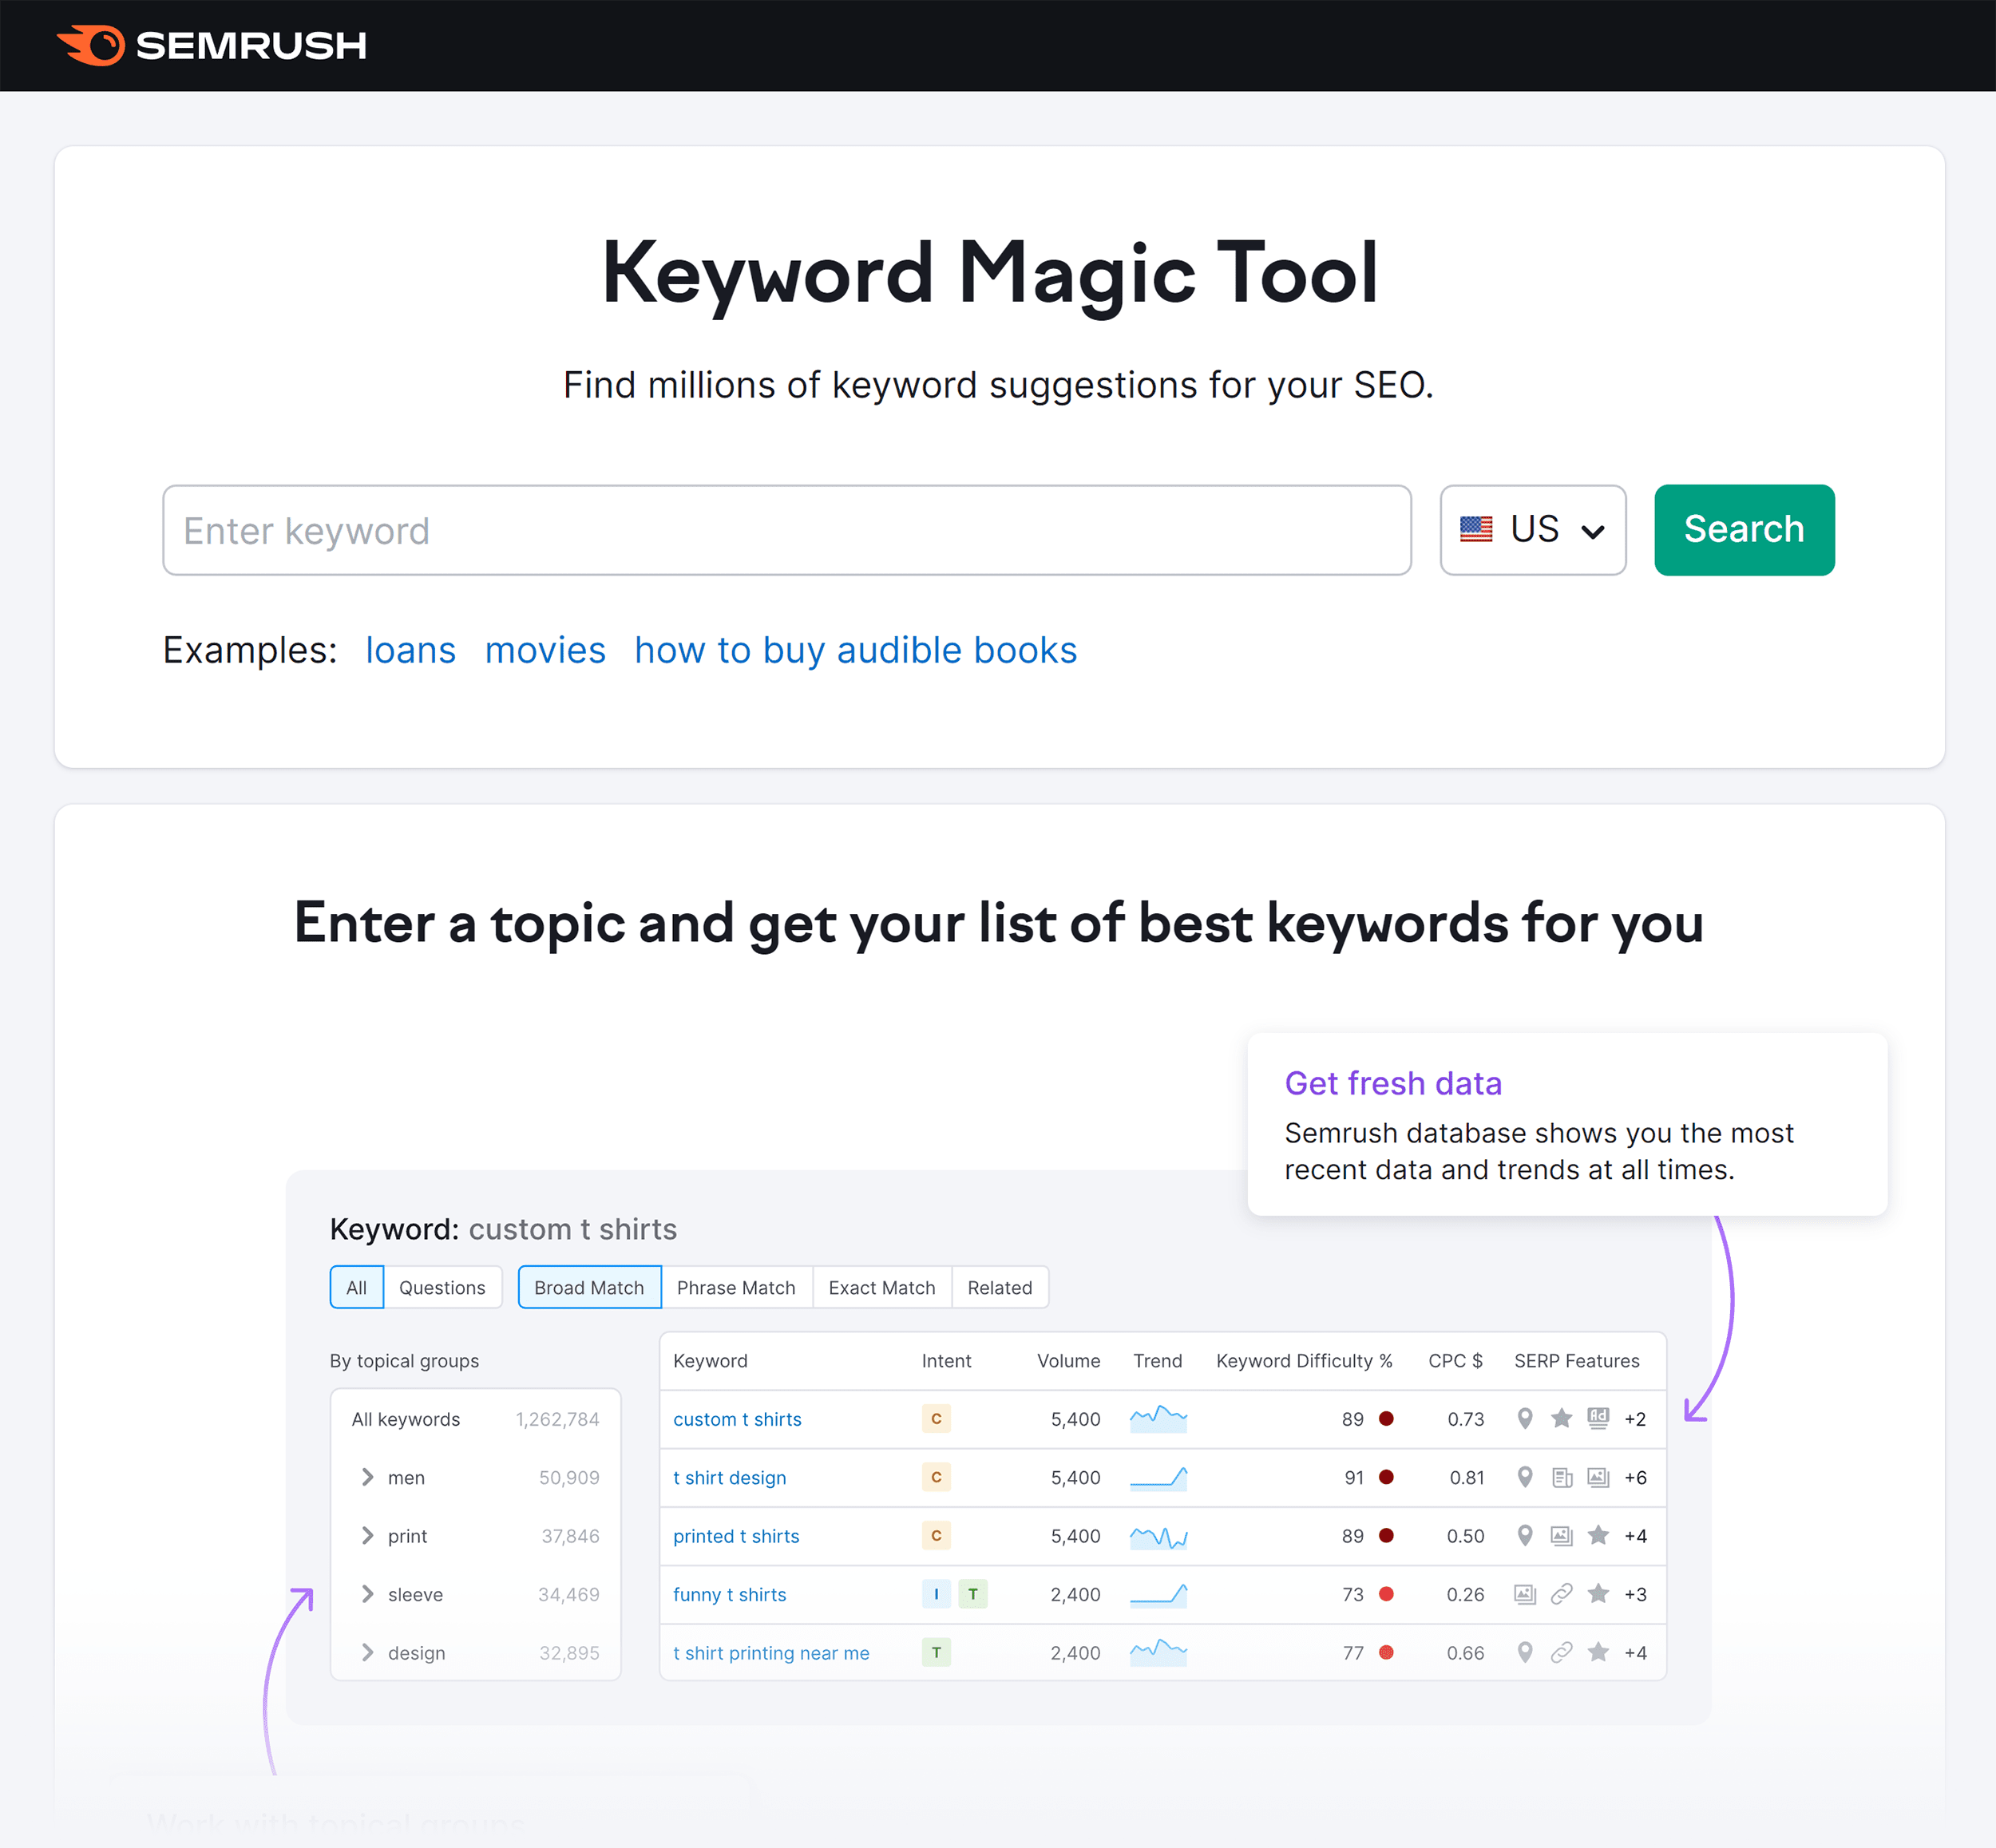The image size is (1996, 1848).
Task: Click the how to buy audible books link
Action: point(856,650)
